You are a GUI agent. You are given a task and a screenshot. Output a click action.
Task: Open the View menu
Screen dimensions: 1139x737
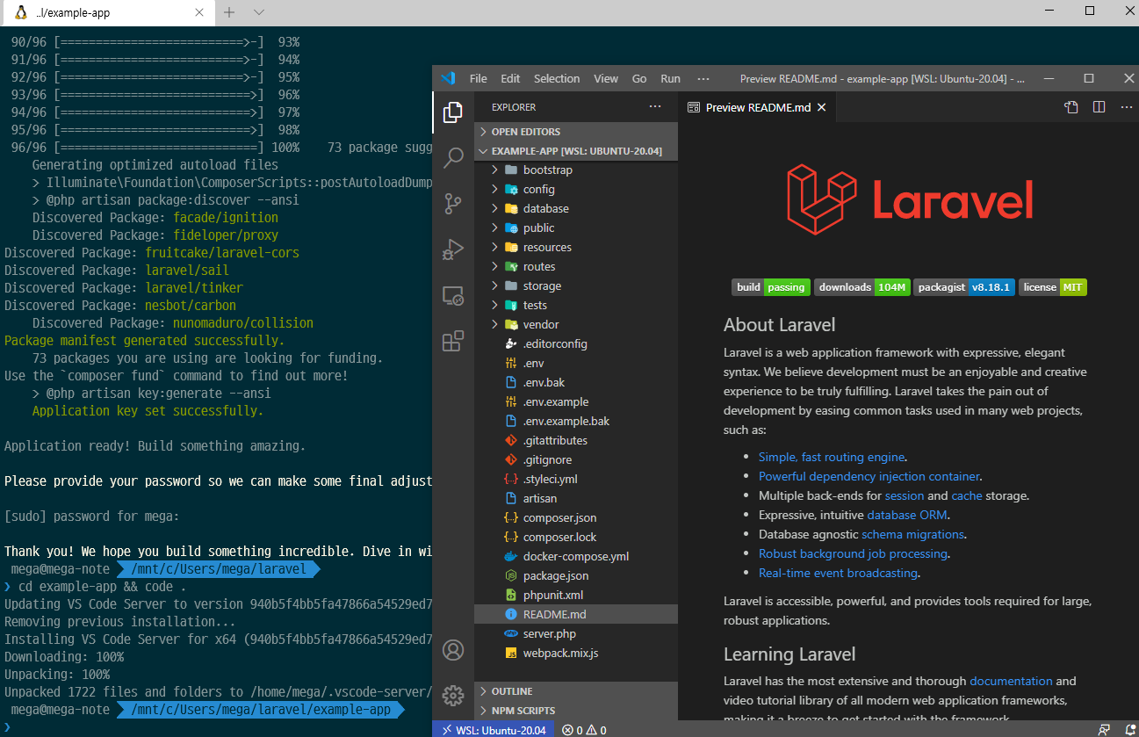click(x=606, y=78)
